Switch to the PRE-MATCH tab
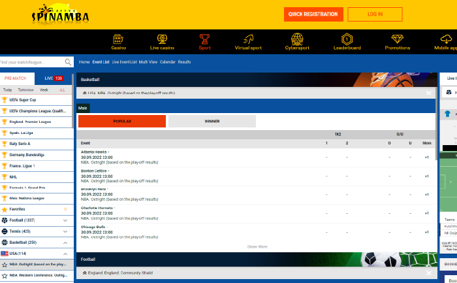The width and height of the screenshot is (457, 283). tap(17, 78)
